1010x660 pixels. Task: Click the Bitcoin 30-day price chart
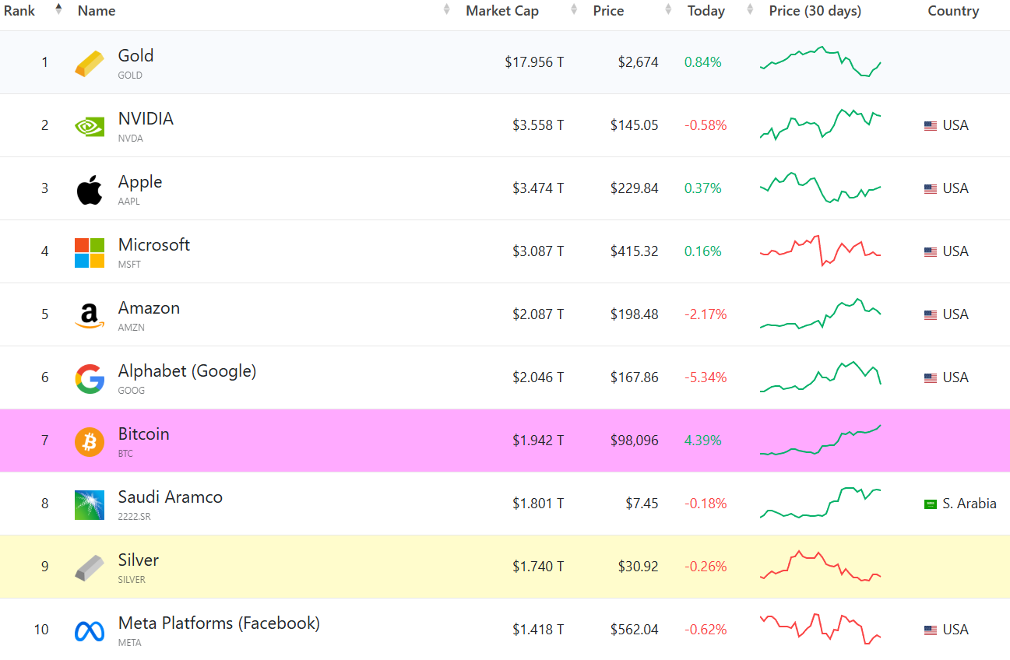(x=820, y=441)
